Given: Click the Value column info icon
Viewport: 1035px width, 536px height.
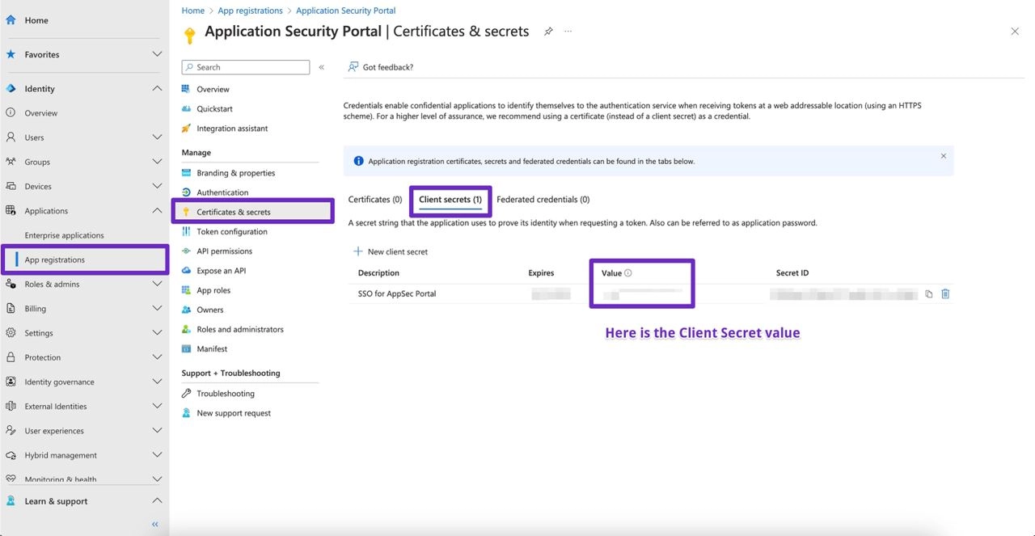Looking at the screenshot, I should (x=628, y=273).
